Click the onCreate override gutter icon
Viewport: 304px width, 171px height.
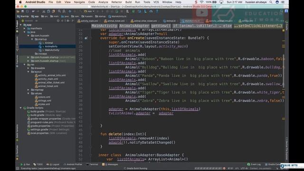coord(86,38)
